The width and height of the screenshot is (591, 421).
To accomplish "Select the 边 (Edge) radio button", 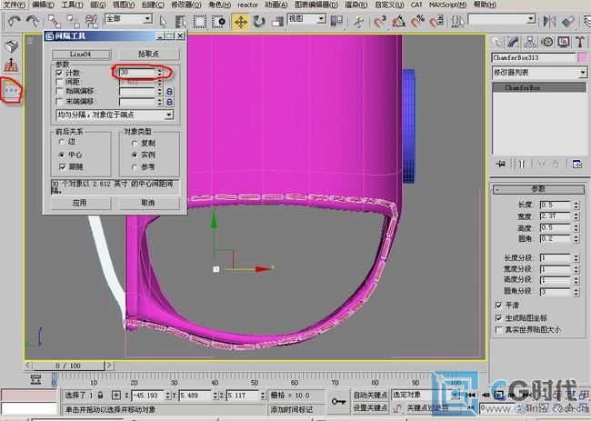I will 62,142.
